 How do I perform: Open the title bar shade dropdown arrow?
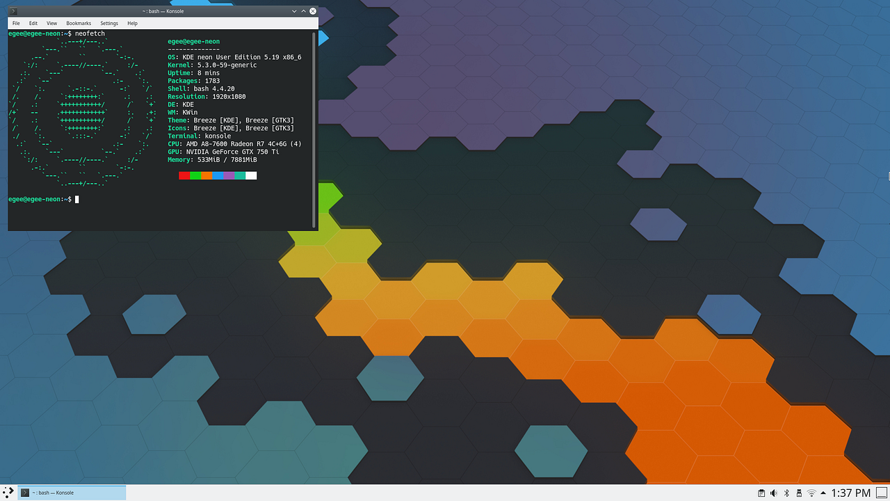click(293, 10)
